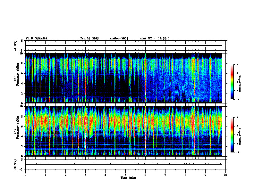Click the "4" tick on ch.2 frequency axis
254x196 pixels.
point(23,136)
